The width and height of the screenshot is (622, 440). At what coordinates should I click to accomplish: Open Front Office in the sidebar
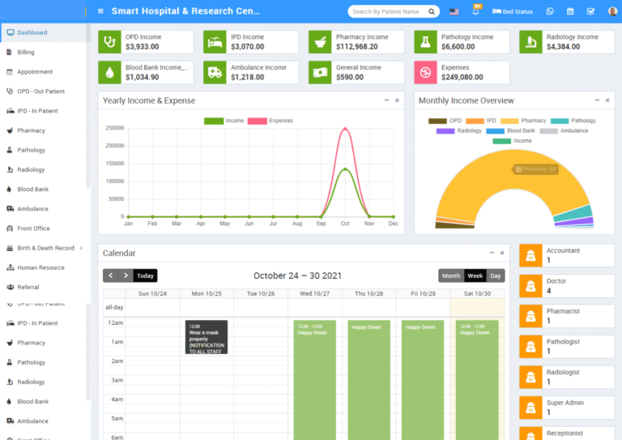[x=43, y=229]
